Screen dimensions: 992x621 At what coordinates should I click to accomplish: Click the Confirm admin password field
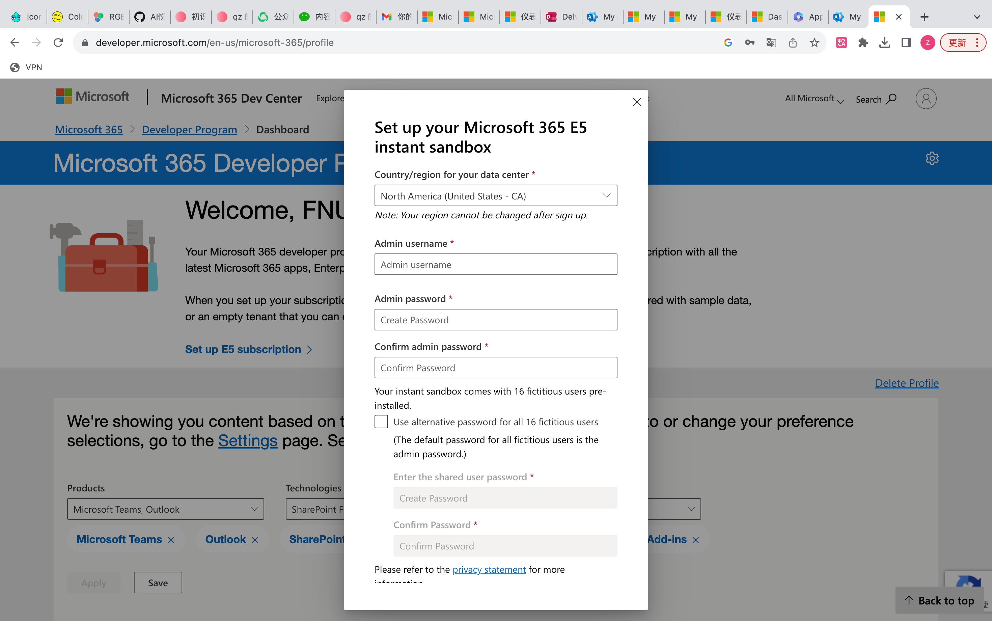point(496,368)
